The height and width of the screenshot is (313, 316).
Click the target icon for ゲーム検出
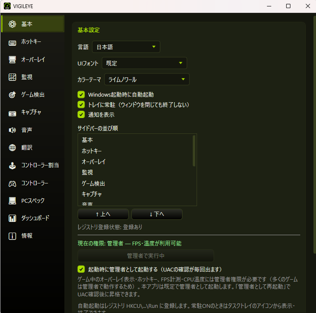(12, 94)
